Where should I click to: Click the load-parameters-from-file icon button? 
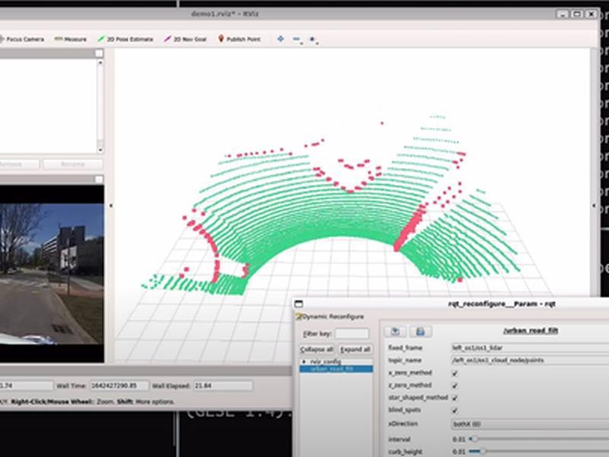pos(395,331)
